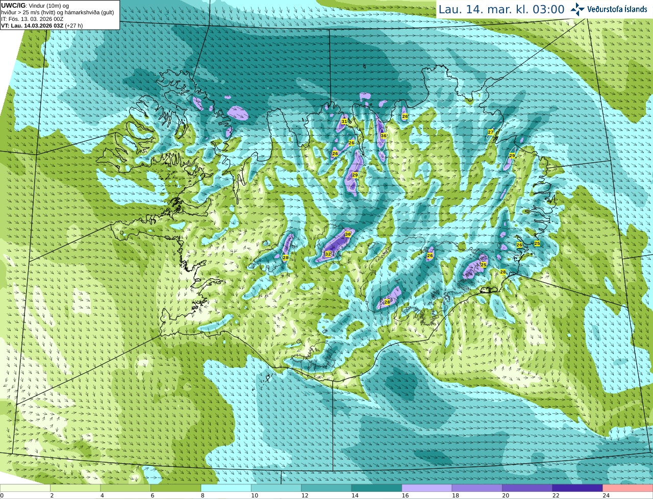Screen dimensions: 653x499
Task: Pick the 16–18 m/s light lavender legend swatch
Action: pos(428,488)
